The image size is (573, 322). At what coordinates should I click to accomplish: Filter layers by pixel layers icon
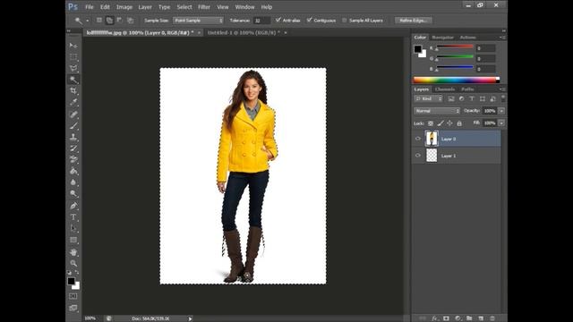451,99
